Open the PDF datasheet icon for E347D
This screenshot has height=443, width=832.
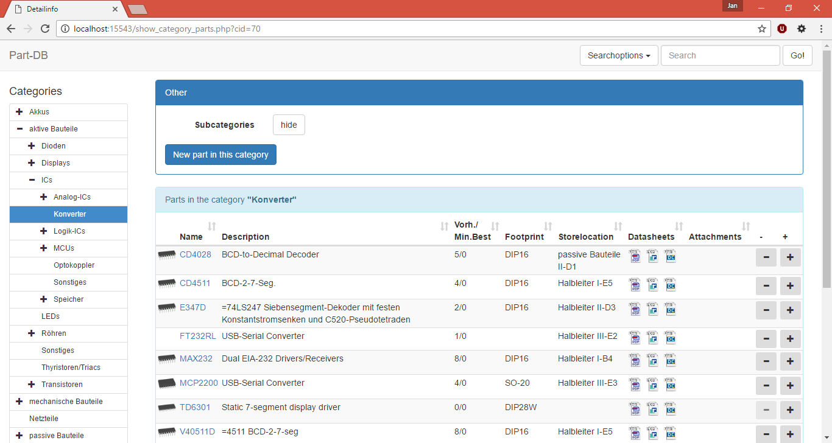(x=635, y=309)
